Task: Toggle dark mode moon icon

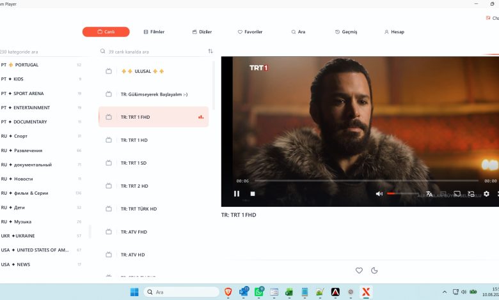Action: pyautogui.click(x=374, y=271)
